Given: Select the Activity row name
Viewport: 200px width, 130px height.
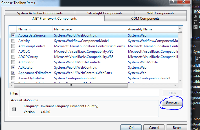Looking at the screenshot, I should pyautogui.click(x=24, y=41).
